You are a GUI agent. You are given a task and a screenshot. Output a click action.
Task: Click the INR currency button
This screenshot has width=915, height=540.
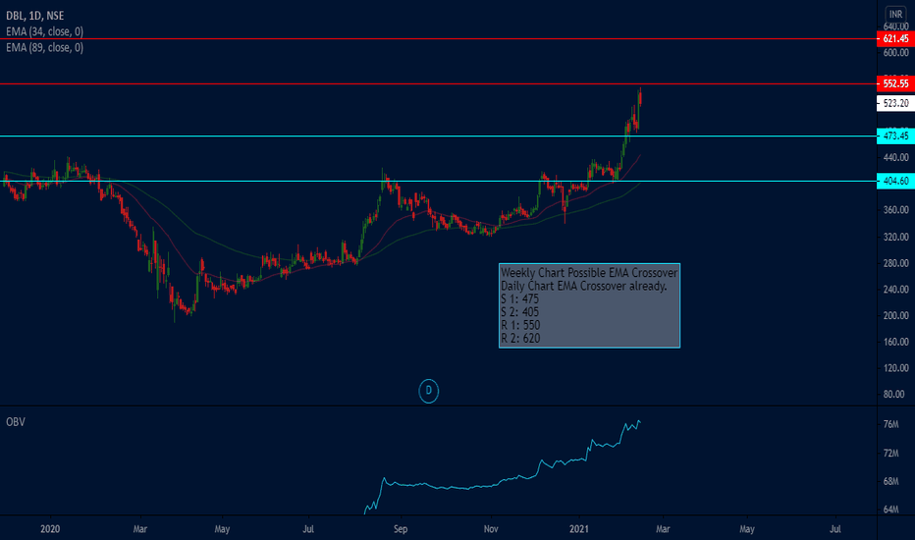895,14
